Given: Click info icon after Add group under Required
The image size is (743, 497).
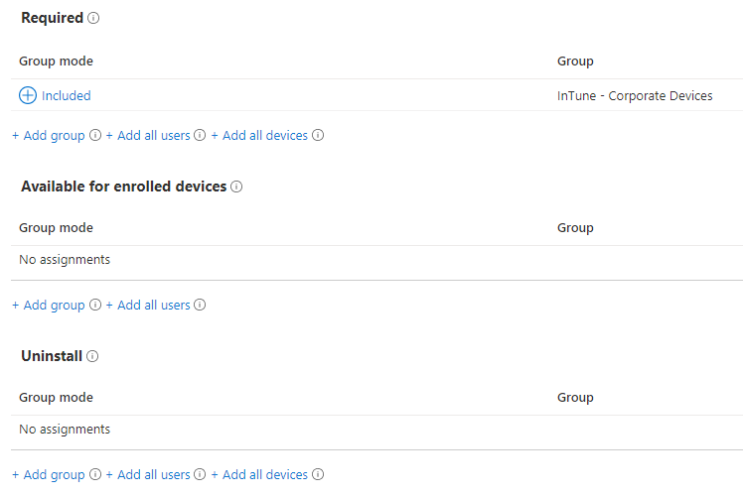Looking at the screenshot, I should click(x=95, y=135).
